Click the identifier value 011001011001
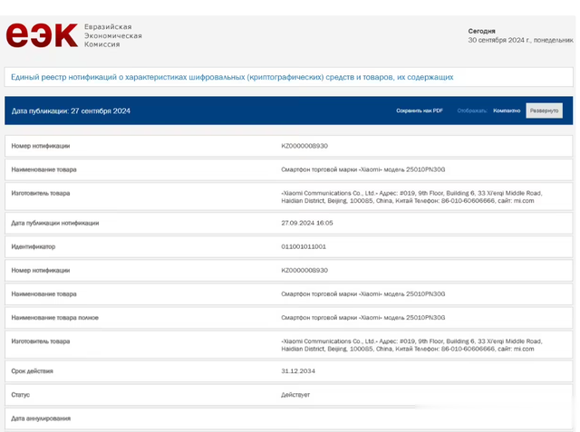The height and width of the screenshot is (432, 580). (x=304, y=246)
